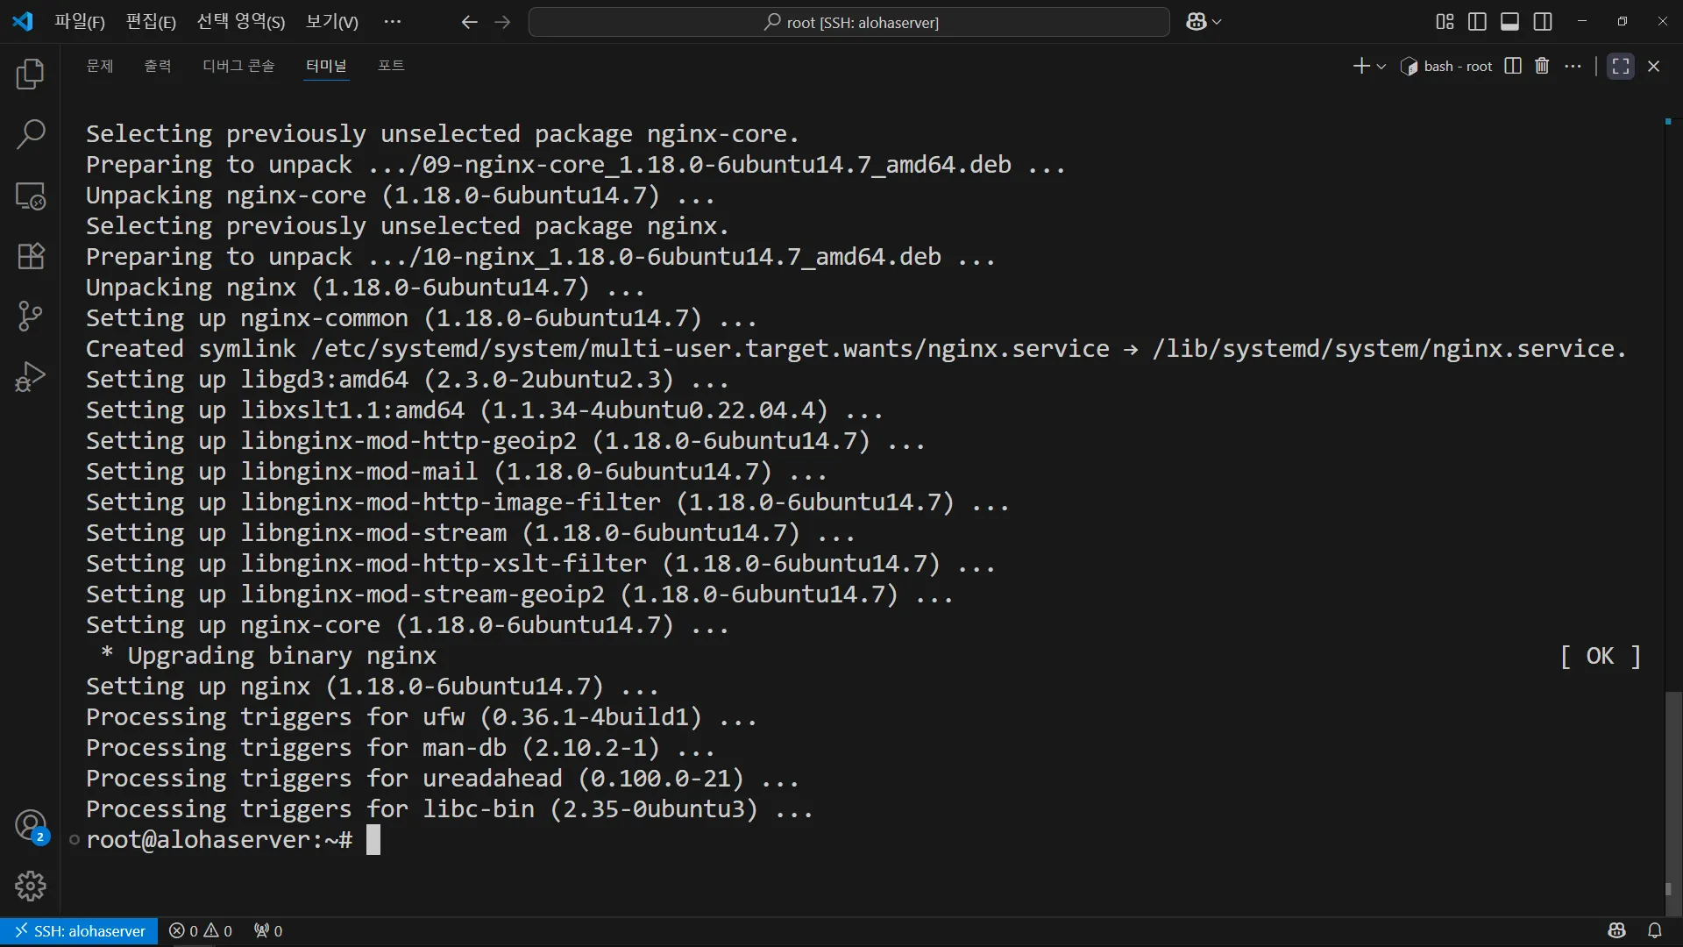
Task: Click the SSH: alohaserver remote status button
Action: (x=80, y=931)
